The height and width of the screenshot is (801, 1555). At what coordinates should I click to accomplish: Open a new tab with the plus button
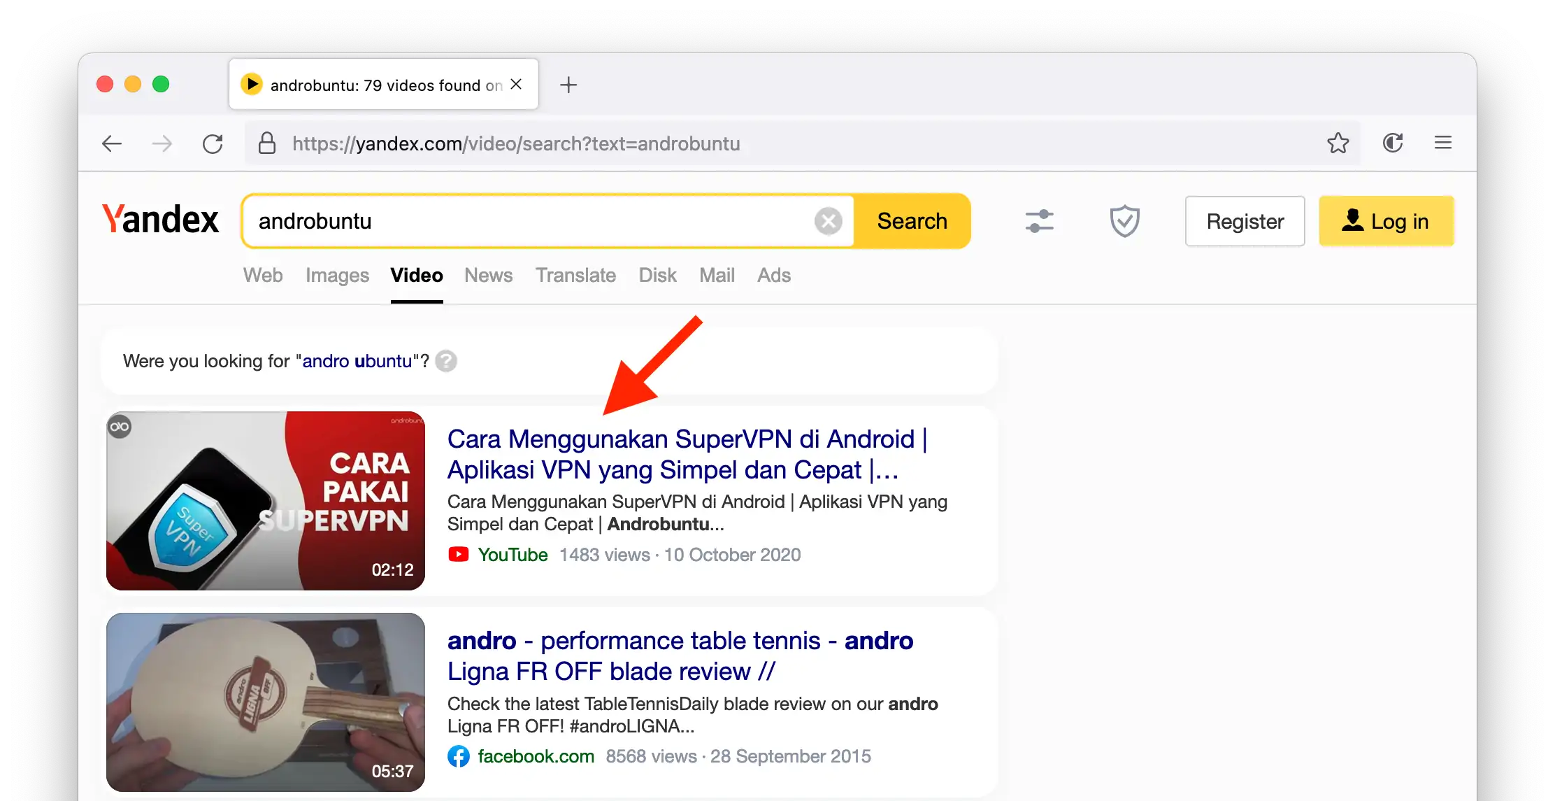click(568, 84)
